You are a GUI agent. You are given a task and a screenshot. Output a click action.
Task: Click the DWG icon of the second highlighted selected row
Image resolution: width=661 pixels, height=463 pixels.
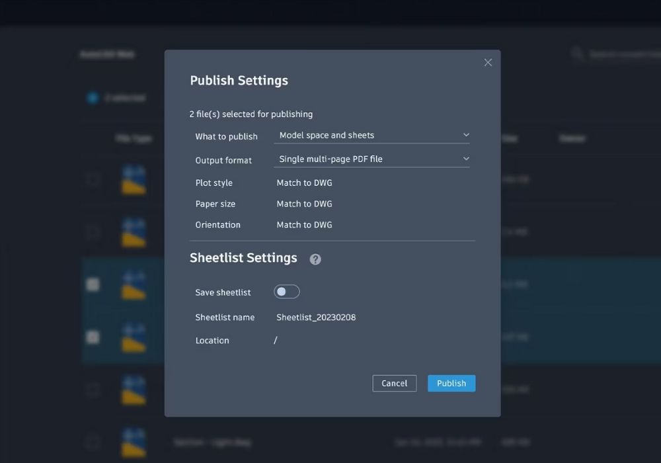(134, 336)
